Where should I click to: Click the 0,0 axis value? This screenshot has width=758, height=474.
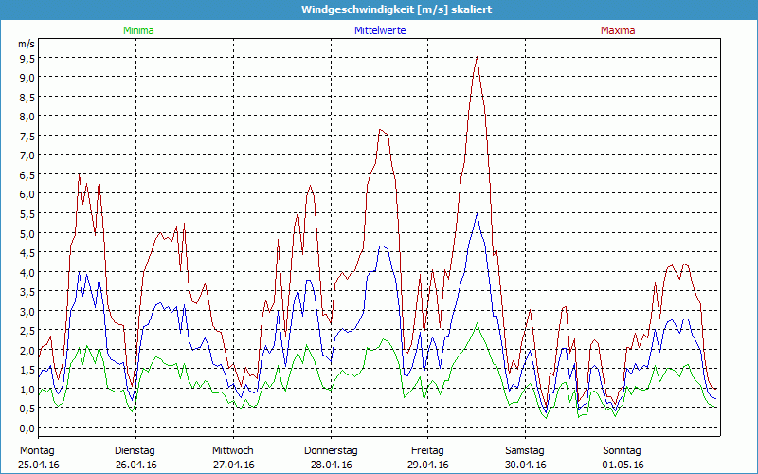click(27, 428)
